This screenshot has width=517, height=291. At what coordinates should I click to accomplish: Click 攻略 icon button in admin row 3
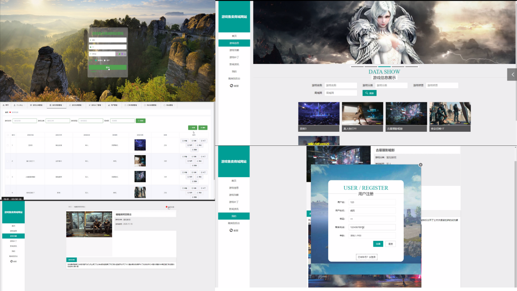coord(194,172)
